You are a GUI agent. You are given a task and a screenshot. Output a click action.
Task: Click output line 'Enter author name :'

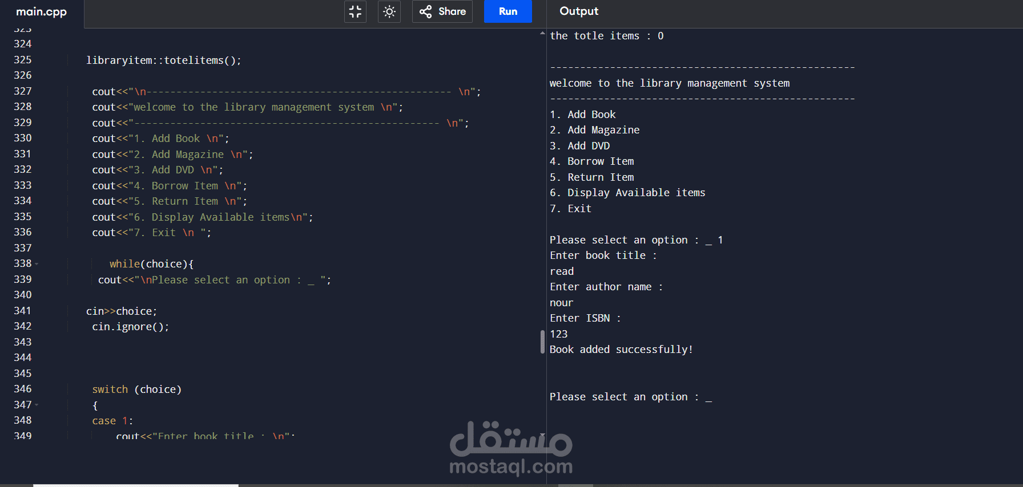point(606,287)
